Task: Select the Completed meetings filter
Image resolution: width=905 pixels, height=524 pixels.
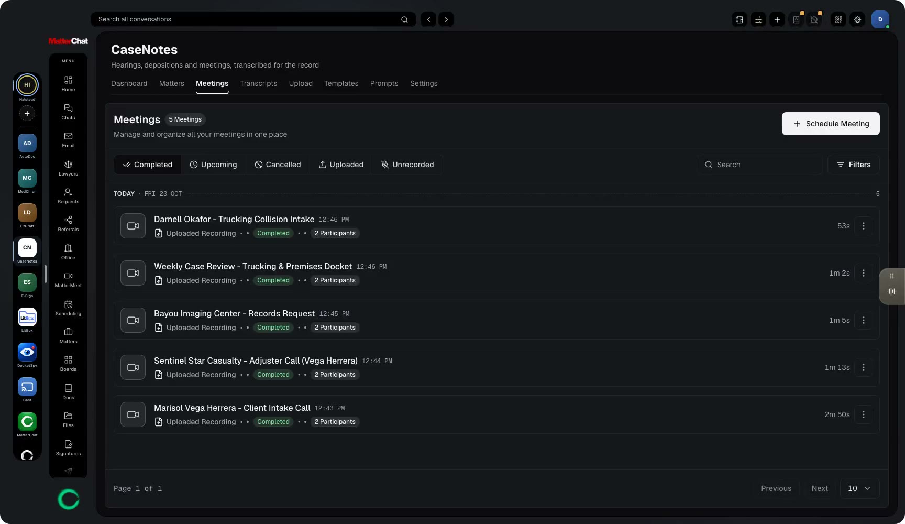Action: [148, 165]
